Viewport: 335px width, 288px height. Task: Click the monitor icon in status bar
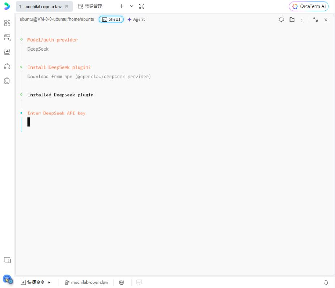(x=139, y=282)
